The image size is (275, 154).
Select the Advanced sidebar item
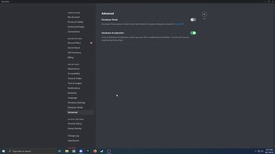click(x=80, y=113)
